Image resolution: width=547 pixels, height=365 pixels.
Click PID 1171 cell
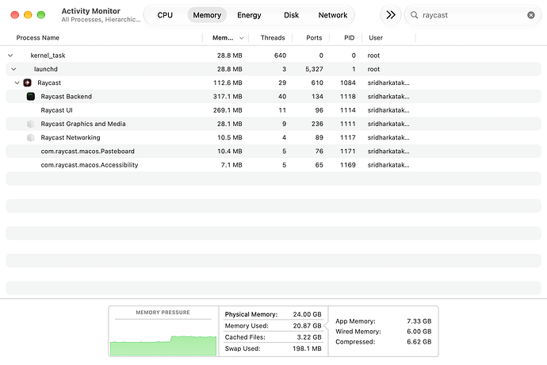coord(348,152)
